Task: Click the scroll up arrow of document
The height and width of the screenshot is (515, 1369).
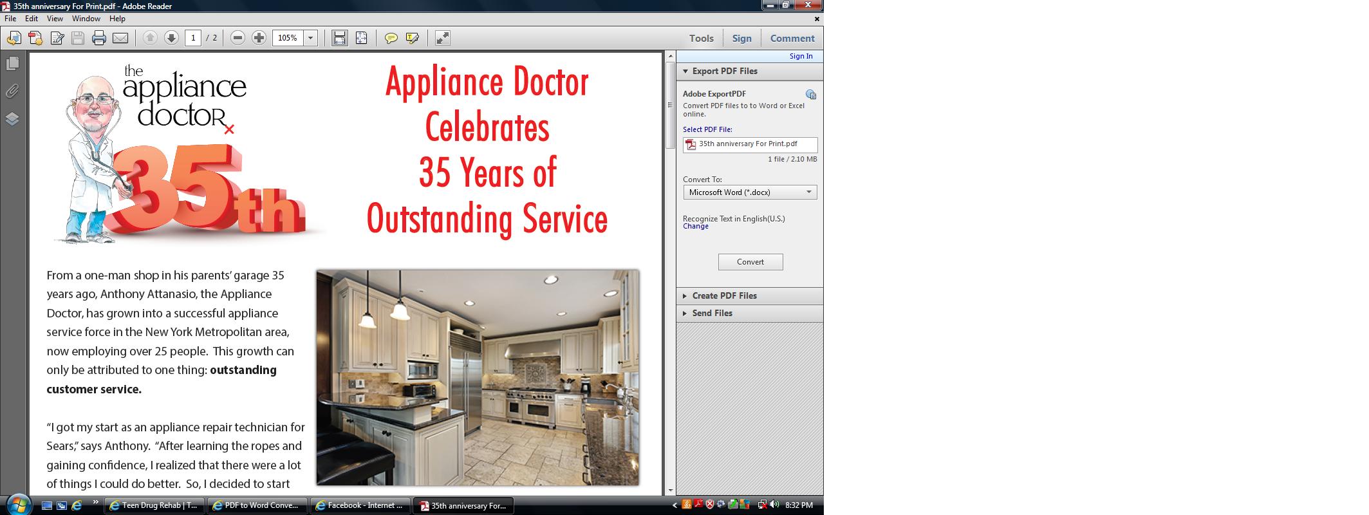Action: coord(670,57)
